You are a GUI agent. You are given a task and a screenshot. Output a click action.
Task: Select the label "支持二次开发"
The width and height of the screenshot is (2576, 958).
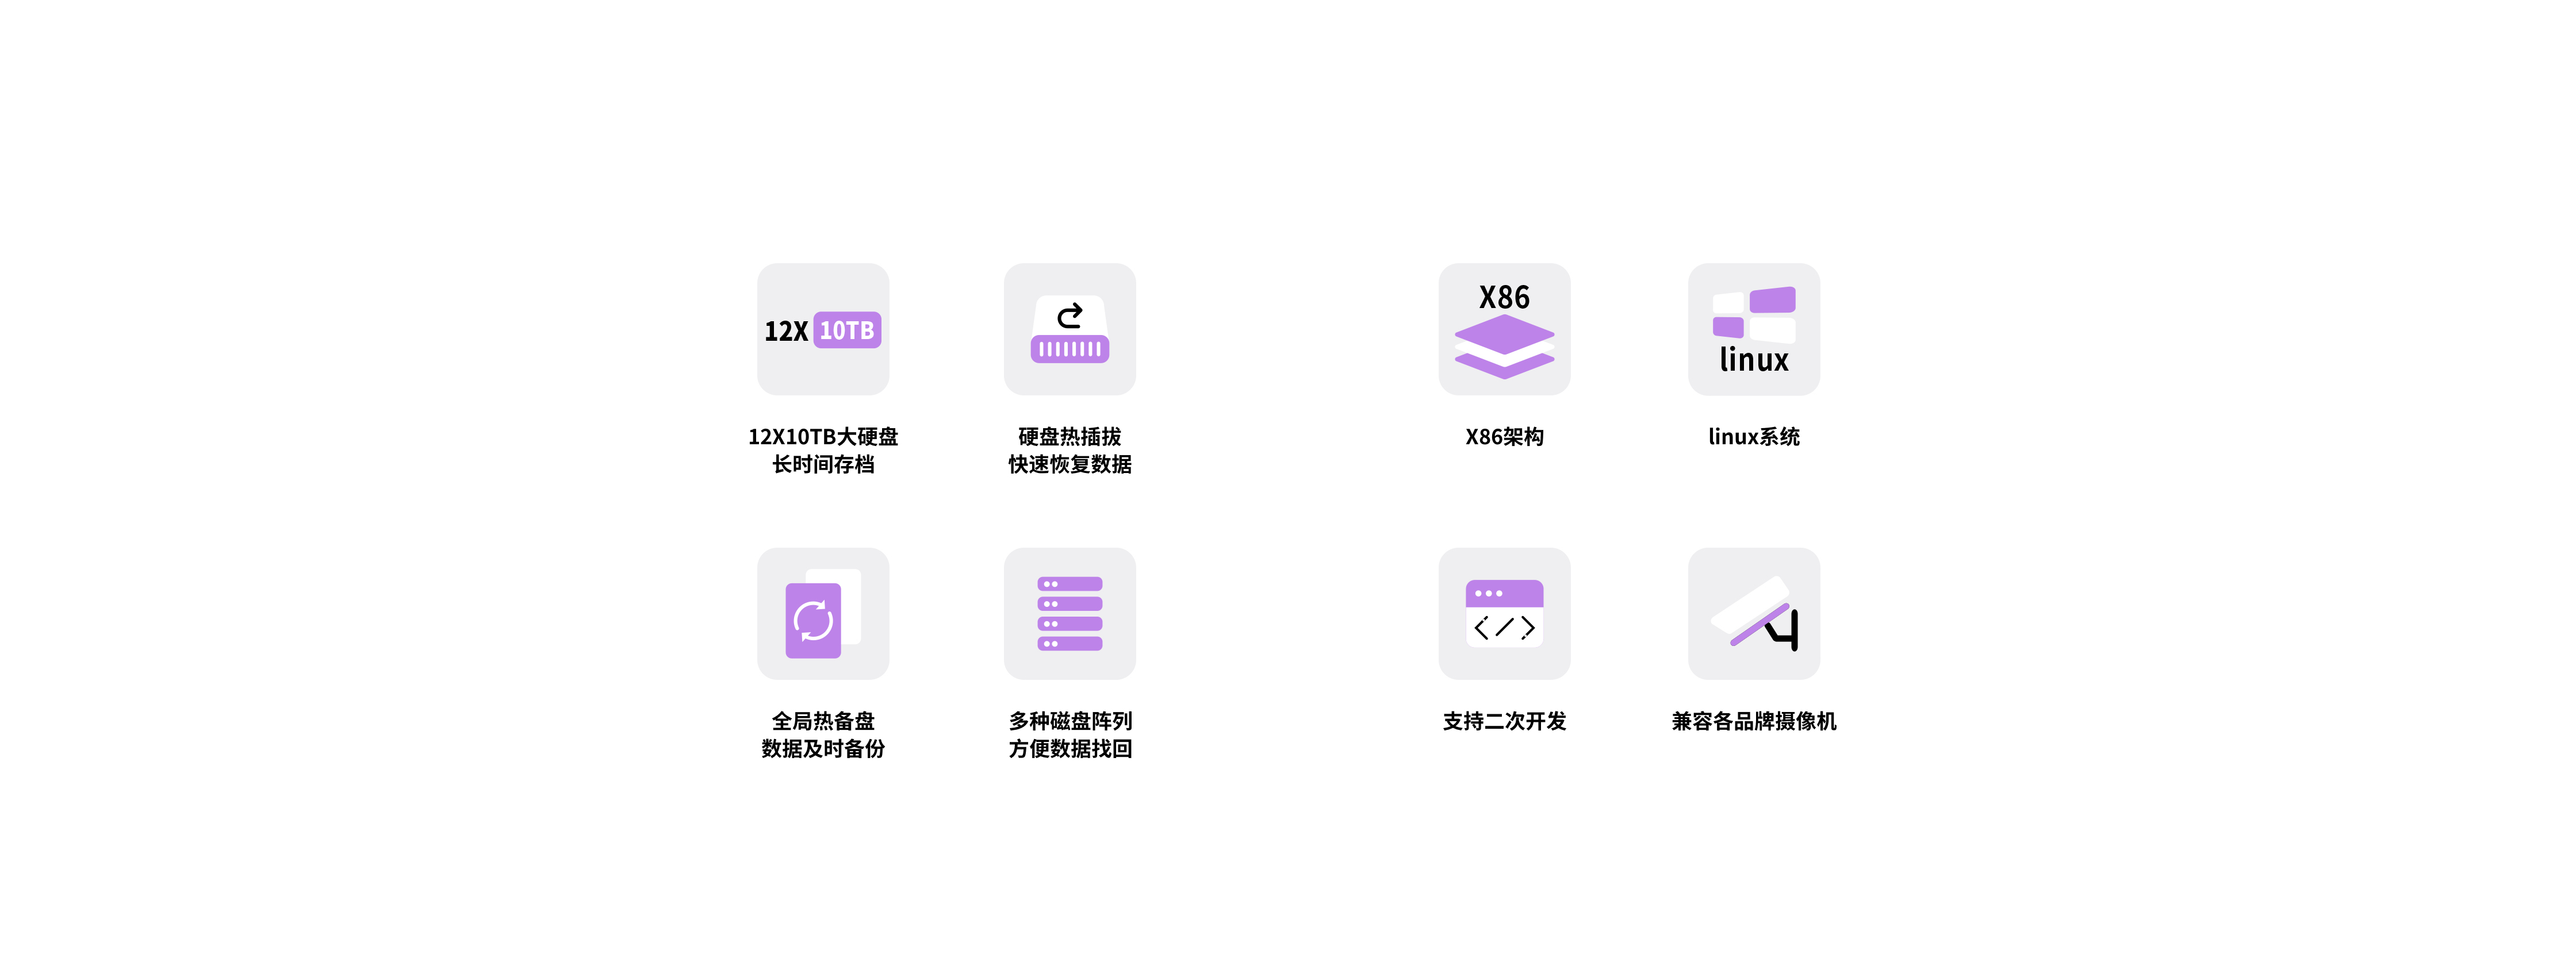(1504, 721)
